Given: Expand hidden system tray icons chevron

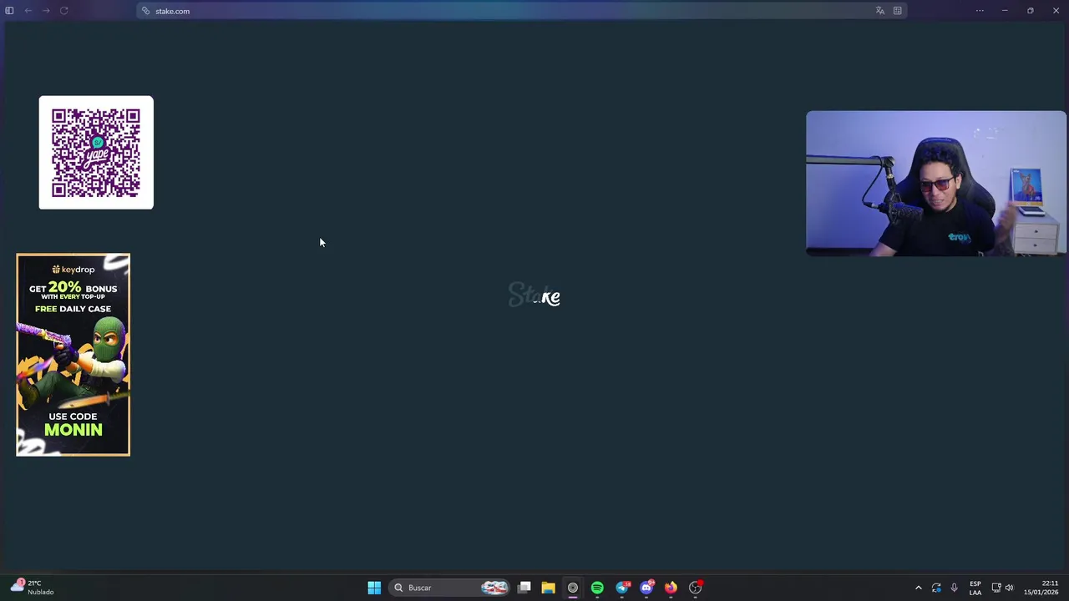Looking at the screenshot, I should click(919, 588).
